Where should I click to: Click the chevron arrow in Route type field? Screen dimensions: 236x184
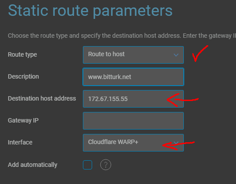(x=176, y=55)
